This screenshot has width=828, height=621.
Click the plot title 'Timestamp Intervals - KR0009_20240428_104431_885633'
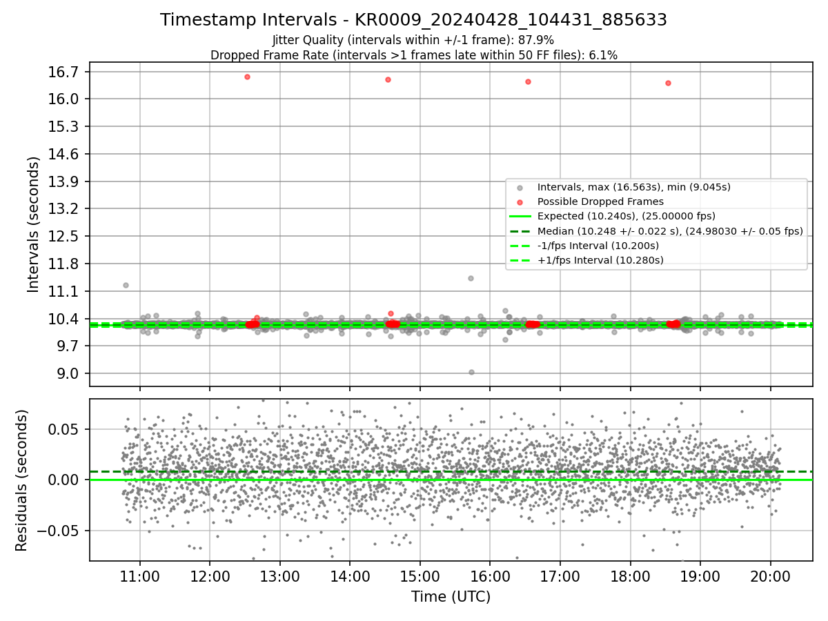(413, 20)
